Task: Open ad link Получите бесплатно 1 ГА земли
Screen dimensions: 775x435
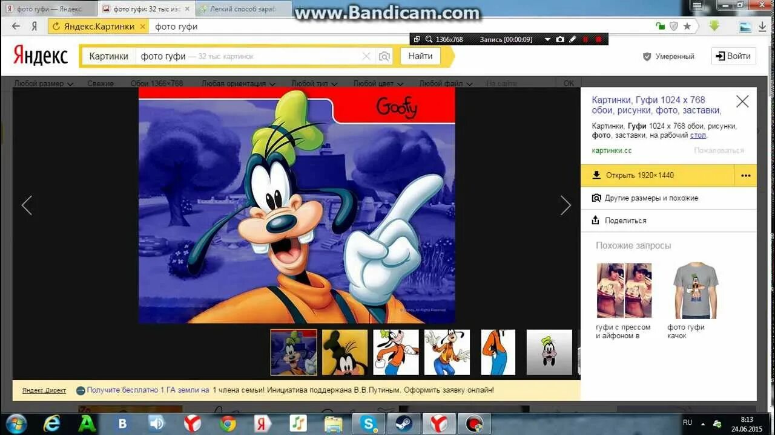Action: pyautogui.click(x=148, y=390)
